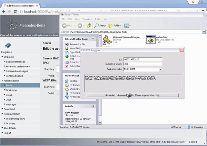Click the Move this file icon
The width and height of the screenshot is (207, 146).
[x=67, y=48]
